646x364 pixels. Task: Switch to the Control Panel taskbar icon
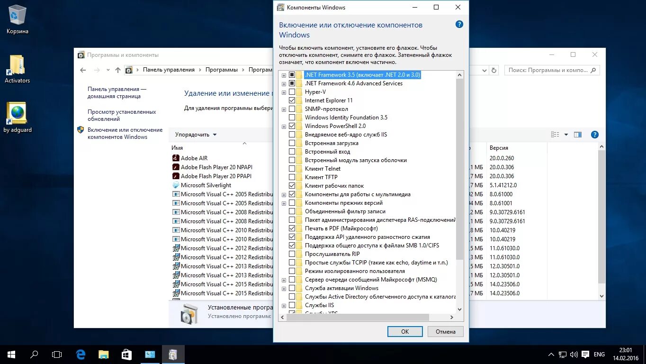point(150,354)
